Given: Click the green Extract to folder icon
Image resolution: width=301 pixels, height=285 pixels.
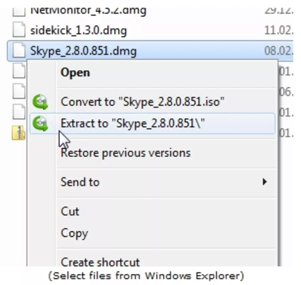Looking at the screenshot, I should pyautogui.click(x=40, y=124).
